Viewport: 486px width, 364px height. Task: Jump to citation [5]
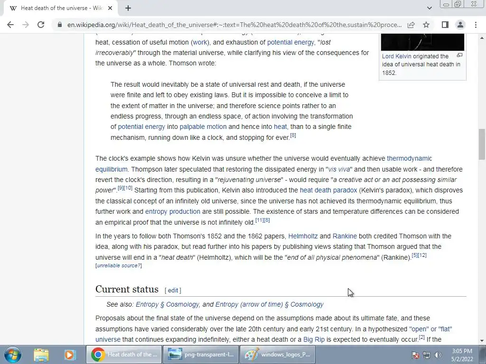[x=415, y=255]
